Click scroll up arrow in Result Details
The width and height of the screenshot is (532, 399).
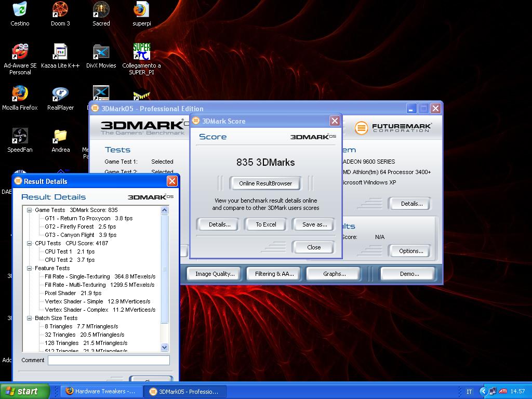coord(165,210)
